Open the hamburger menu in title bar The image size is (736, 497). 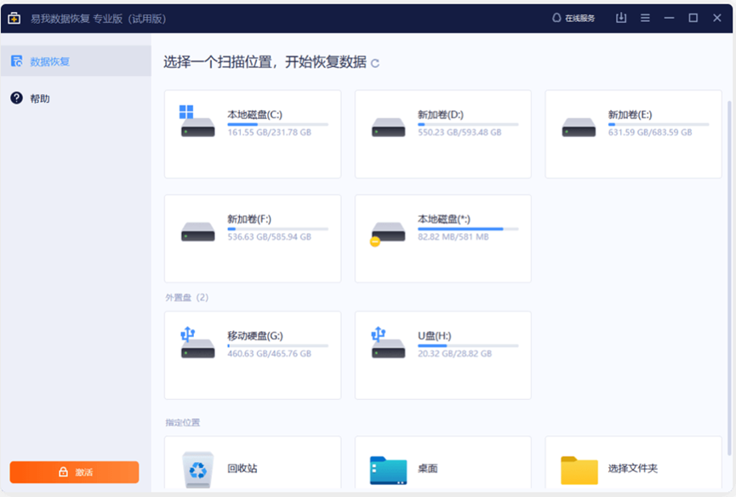click(x=645, y=18)
